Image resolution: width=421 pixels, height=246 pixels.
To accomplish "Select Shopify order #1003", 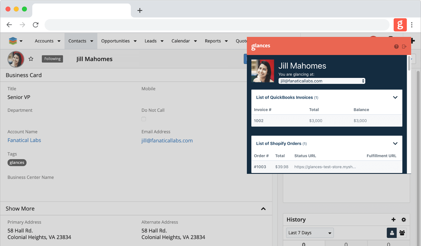I will pyautogui.click(x=260, y=167).
